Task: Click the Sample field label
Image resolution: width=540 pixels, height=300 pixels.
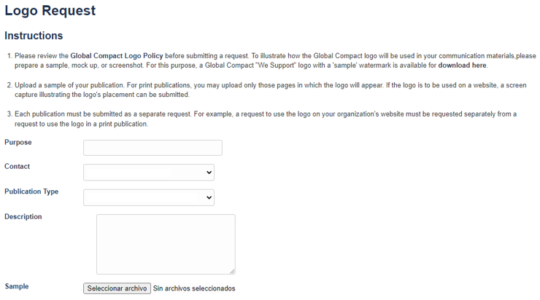Action: (17, 286)
